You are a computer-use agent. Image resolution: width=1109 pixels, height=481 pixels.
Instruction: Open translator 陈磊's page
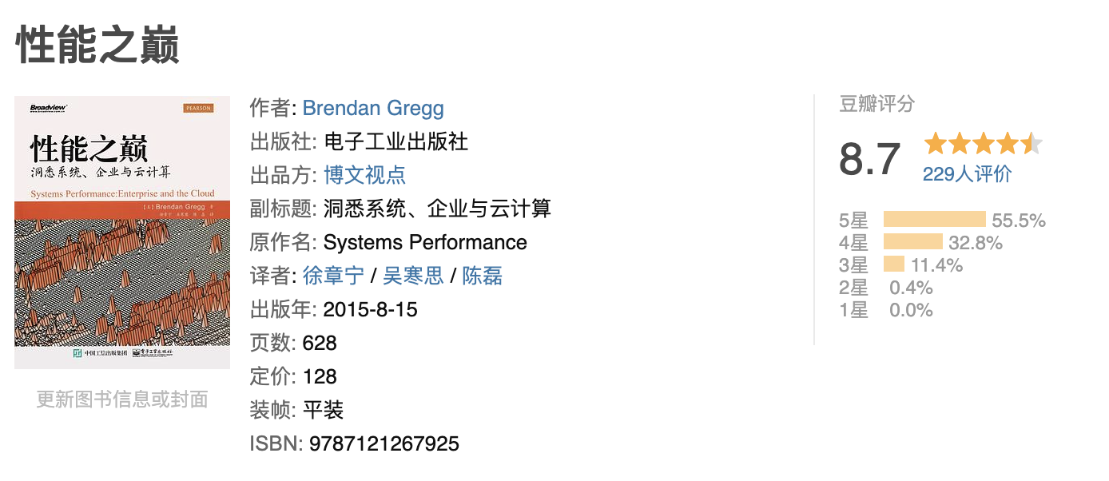[483, 276]
